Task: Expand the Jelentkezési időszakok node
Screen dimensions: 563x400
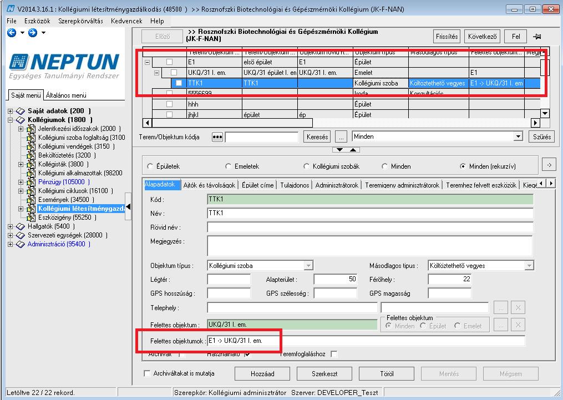Action: (21, 129)
